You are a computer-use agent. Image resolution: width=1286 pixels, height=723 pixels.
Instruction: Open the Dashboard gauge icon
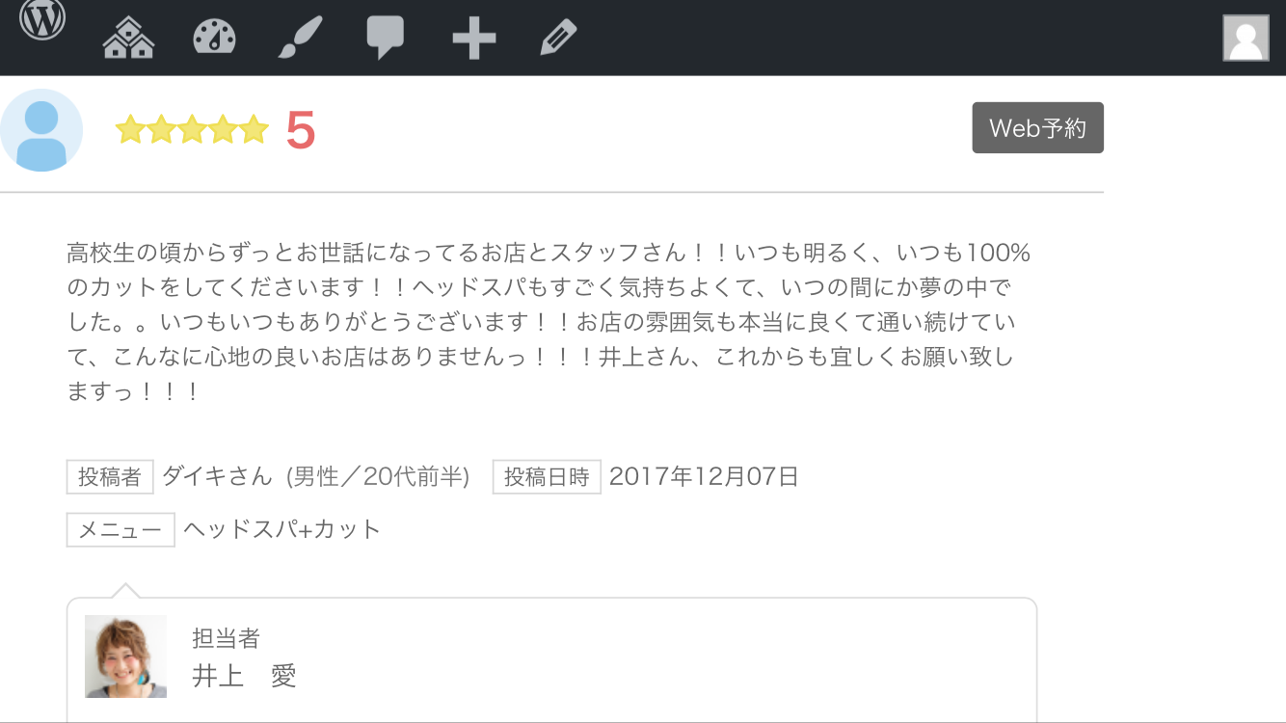coord(214,39)
